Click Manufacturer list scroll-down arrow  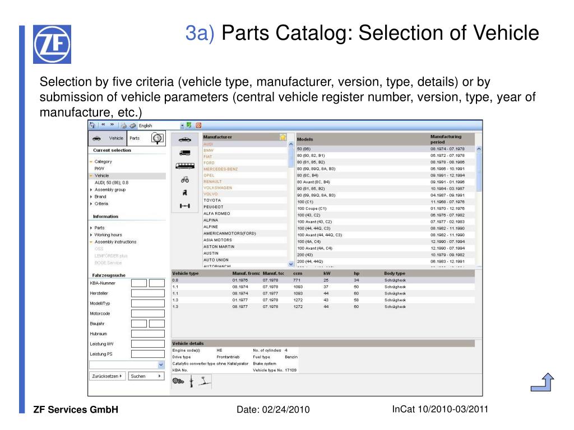291,264
